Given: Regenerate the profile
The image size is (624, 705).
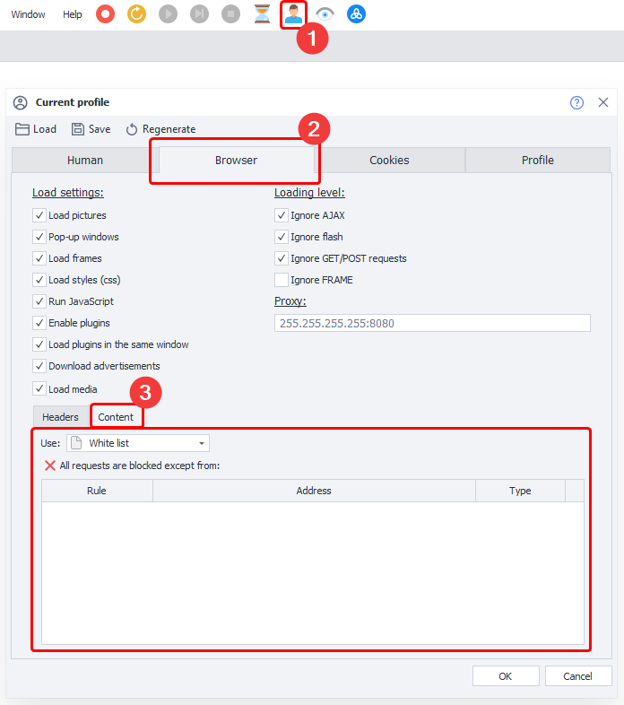Looking at the screenshot, I should 160,129.
